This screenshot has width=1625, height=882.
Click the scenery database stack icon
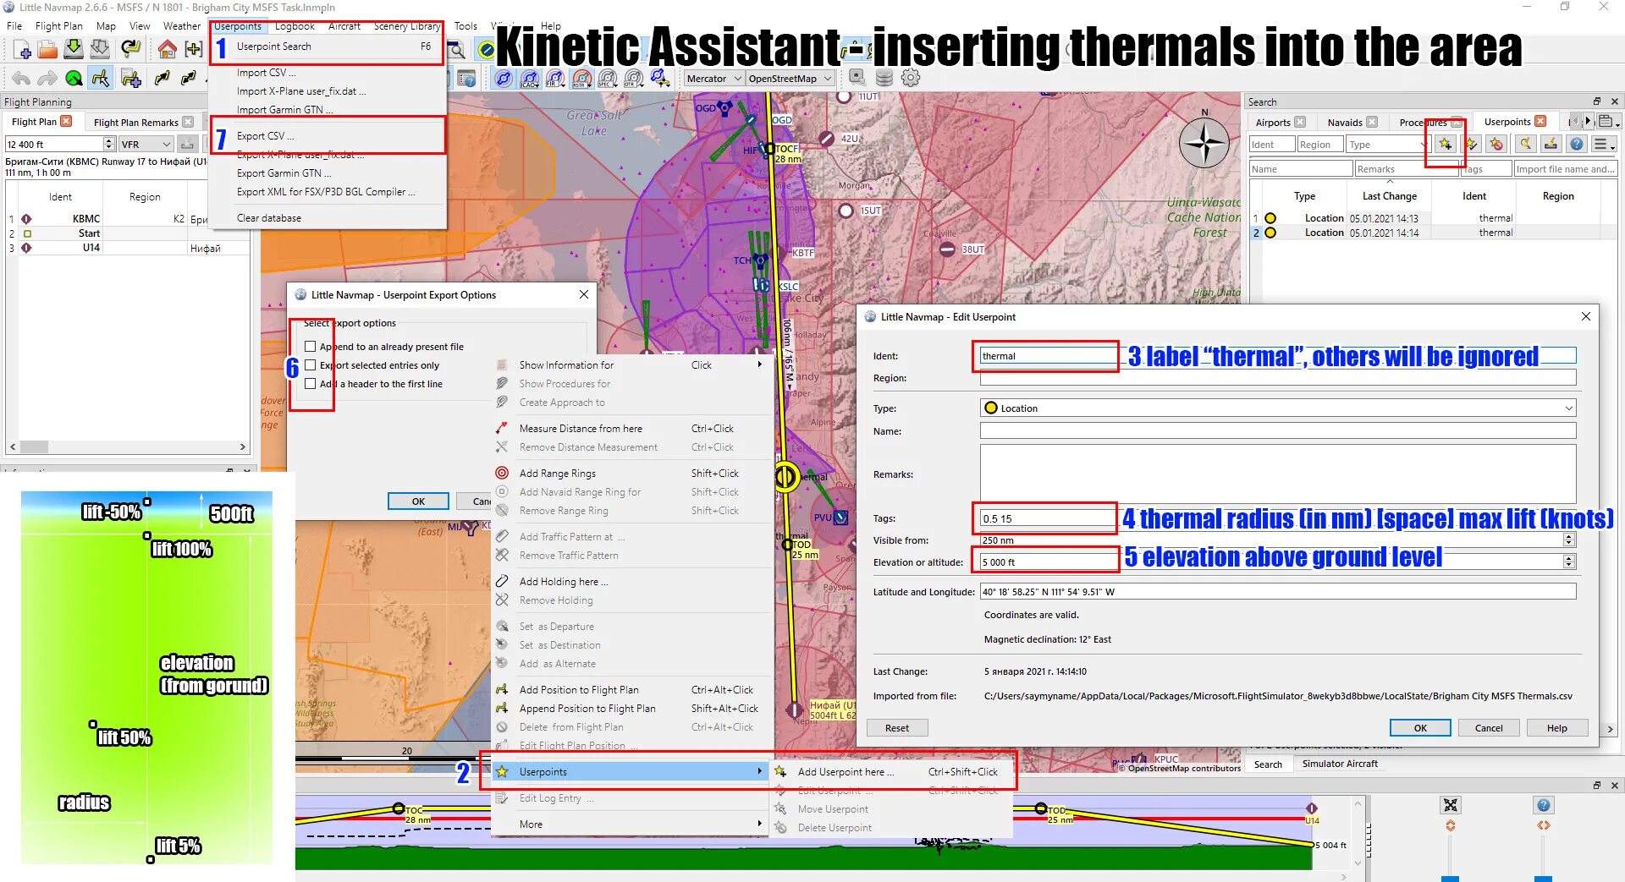884,78
